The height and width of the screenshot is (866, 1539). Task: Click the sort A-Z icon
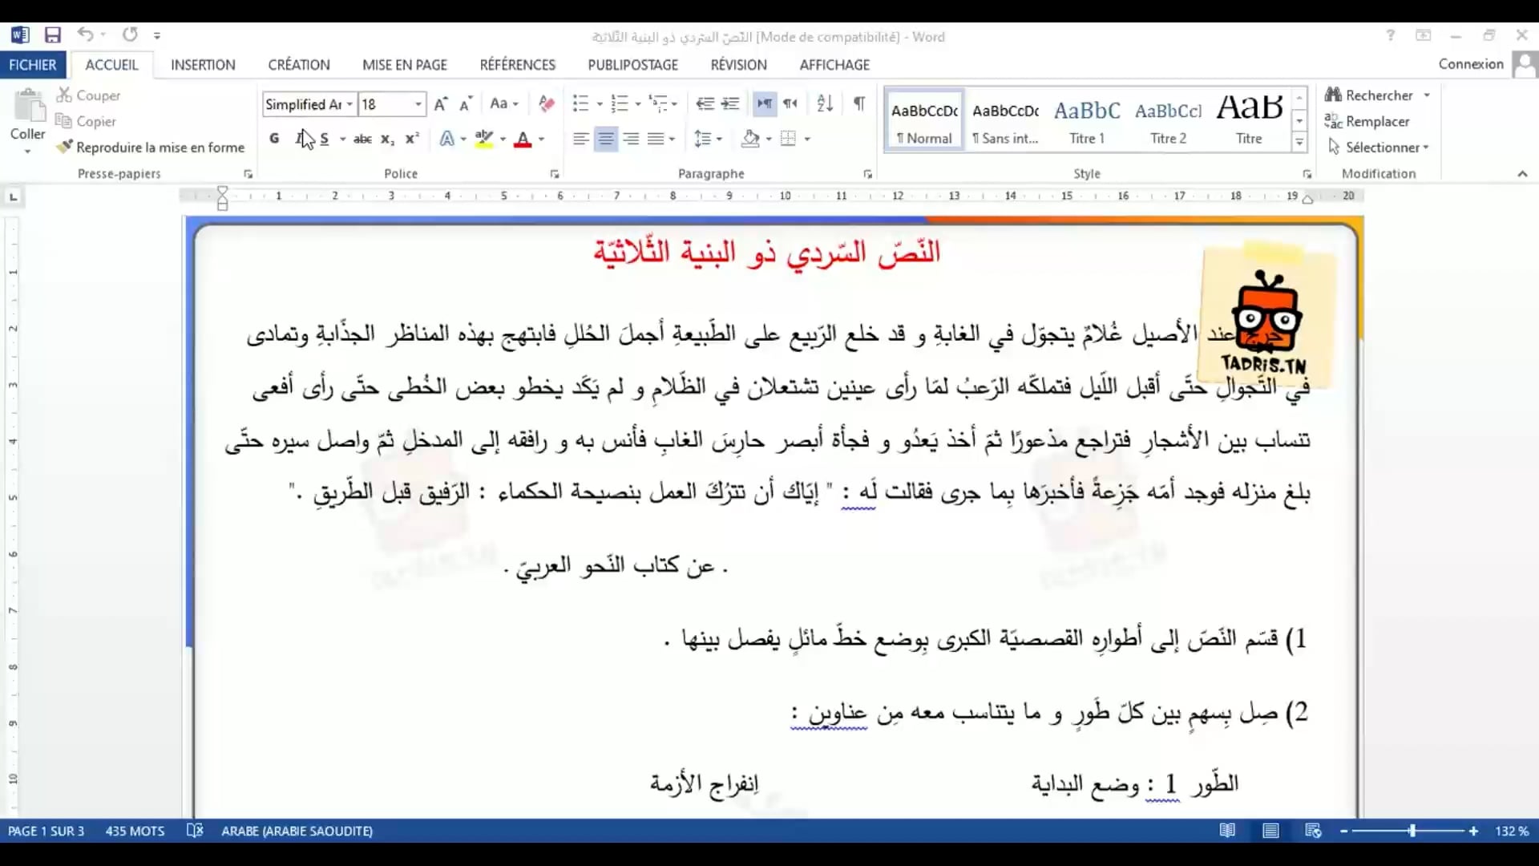825,103
